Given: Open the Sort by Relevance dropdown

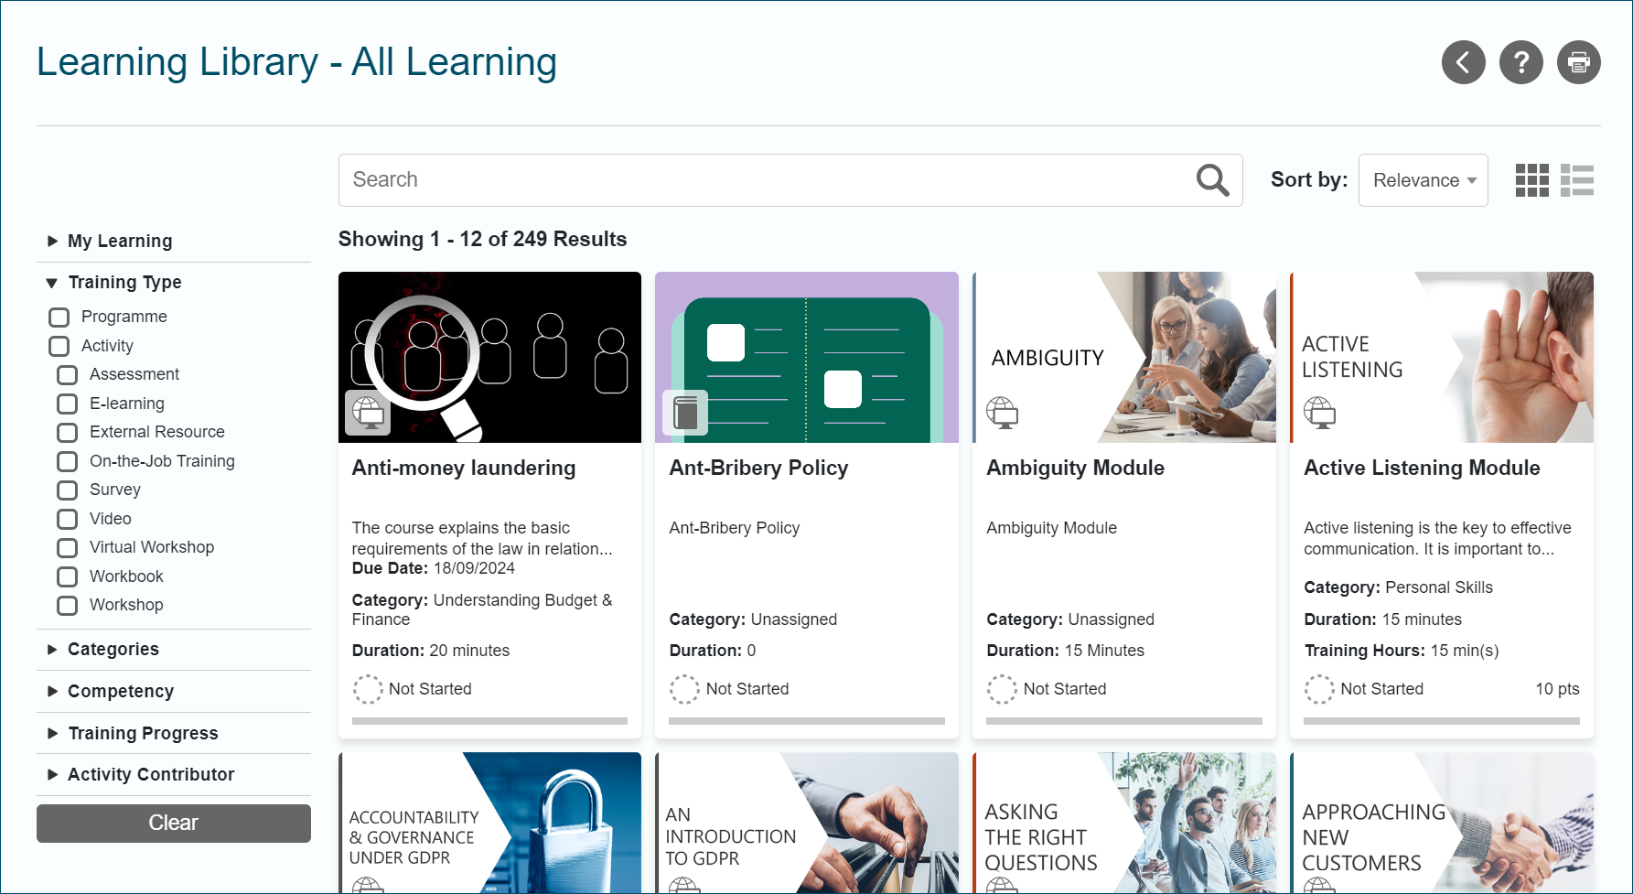Looking at the screenshot, I should coord(1423,180).
